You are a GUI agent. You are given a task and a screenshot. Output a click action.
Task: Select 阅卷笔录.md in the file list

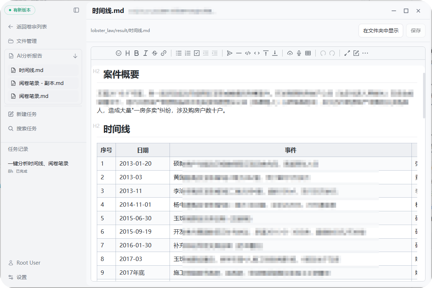point(33,96)
